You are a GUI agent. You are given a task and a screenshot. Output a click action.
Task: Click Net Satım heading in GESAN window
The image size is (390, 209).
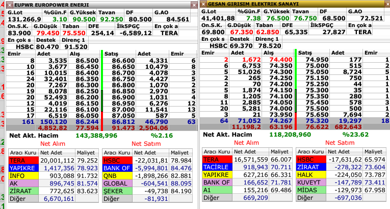pyautogui.click(x=340, y=143)
